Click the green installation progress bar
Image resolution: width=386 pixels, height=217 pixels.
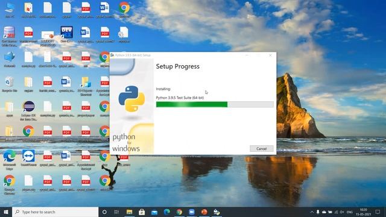coord(215,104)
